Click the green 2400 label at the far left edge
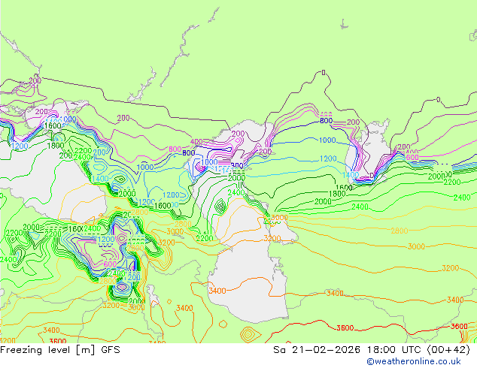The image size is (477, 368). (x=8, y=260)
